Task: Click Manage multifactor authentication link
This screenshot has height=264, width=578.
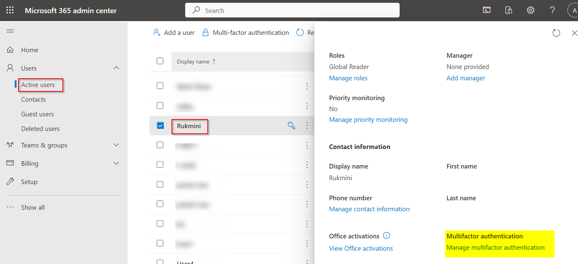Action: tap(496, 247)
